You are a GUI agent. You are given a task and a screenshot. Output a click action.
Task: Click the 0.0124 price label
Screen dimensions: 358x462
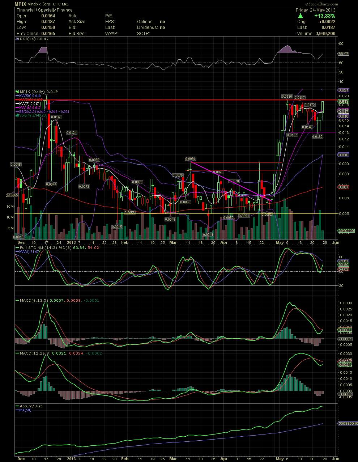(72, 133)
